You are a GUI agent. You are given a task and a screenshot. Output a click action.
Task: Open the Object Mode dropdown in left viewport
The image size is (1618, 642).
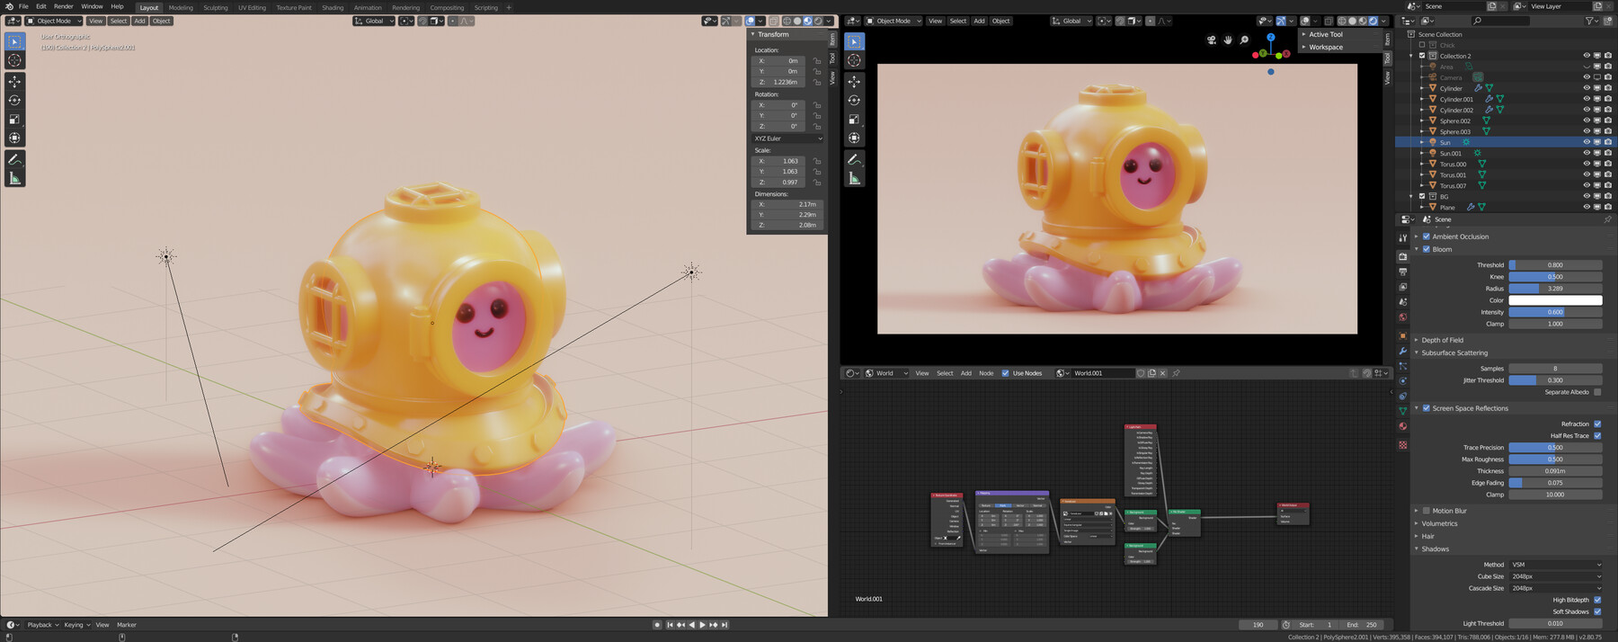point(54,21)
